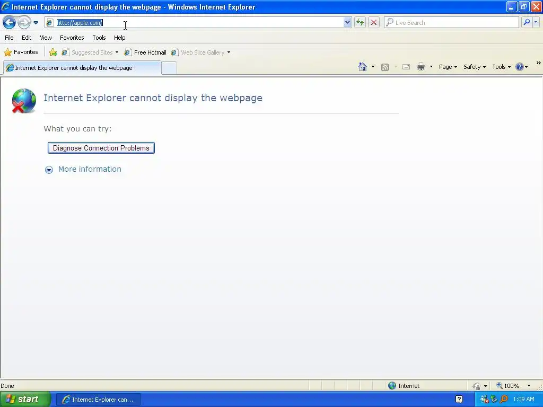Click the 1:09 AM system clock
The width and height of the screenshot is (543, 407).
523,400
